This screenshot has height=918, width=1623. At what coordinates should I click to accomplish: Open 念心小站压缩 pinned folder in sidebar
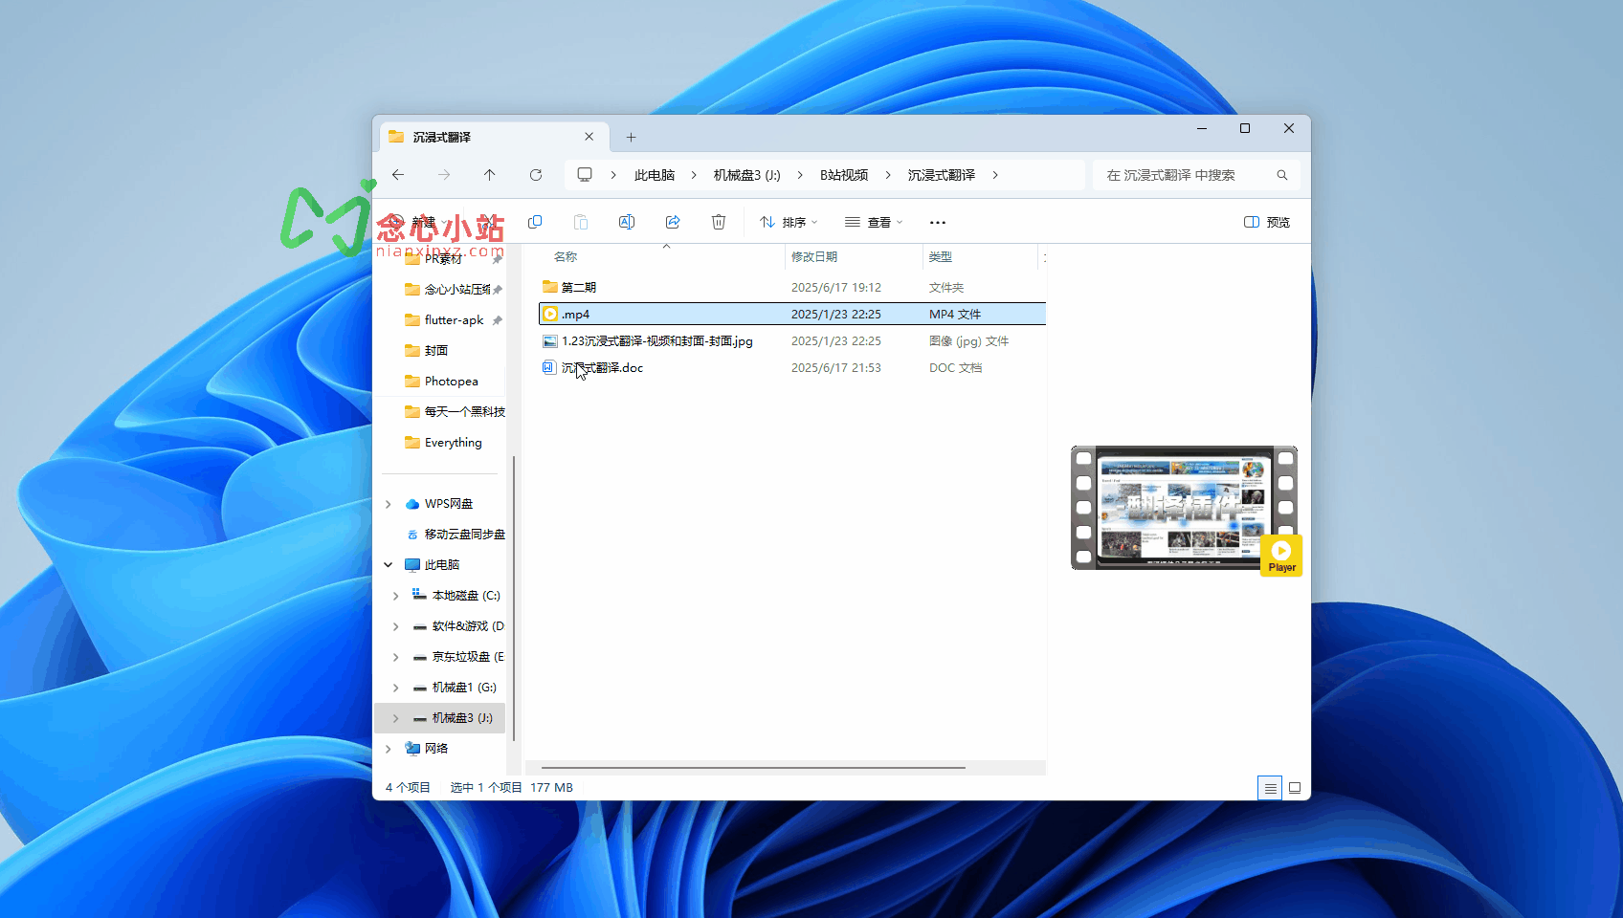coord(453,289)
